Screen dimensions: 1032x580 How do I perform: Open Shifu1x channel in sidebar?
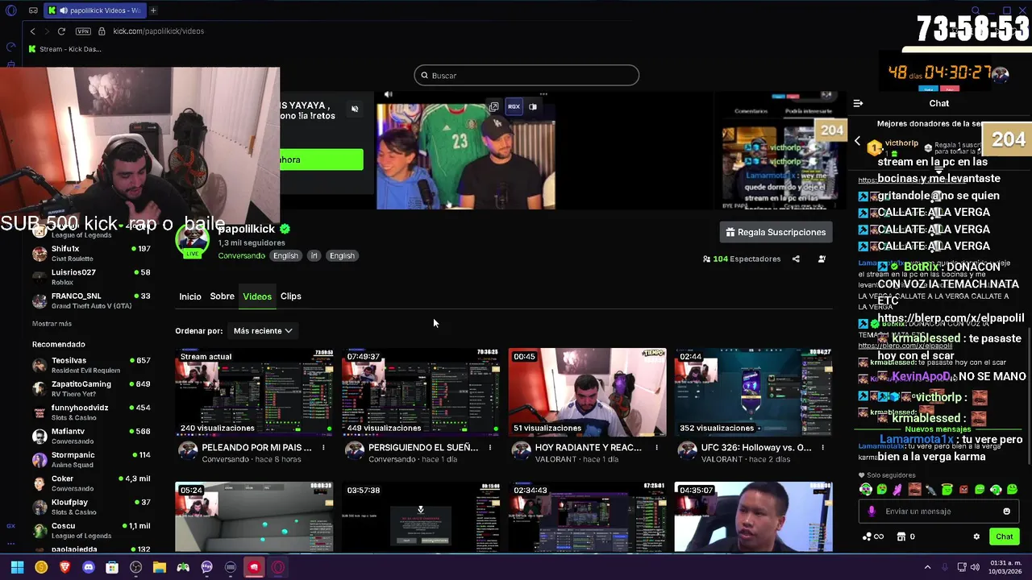91,253
